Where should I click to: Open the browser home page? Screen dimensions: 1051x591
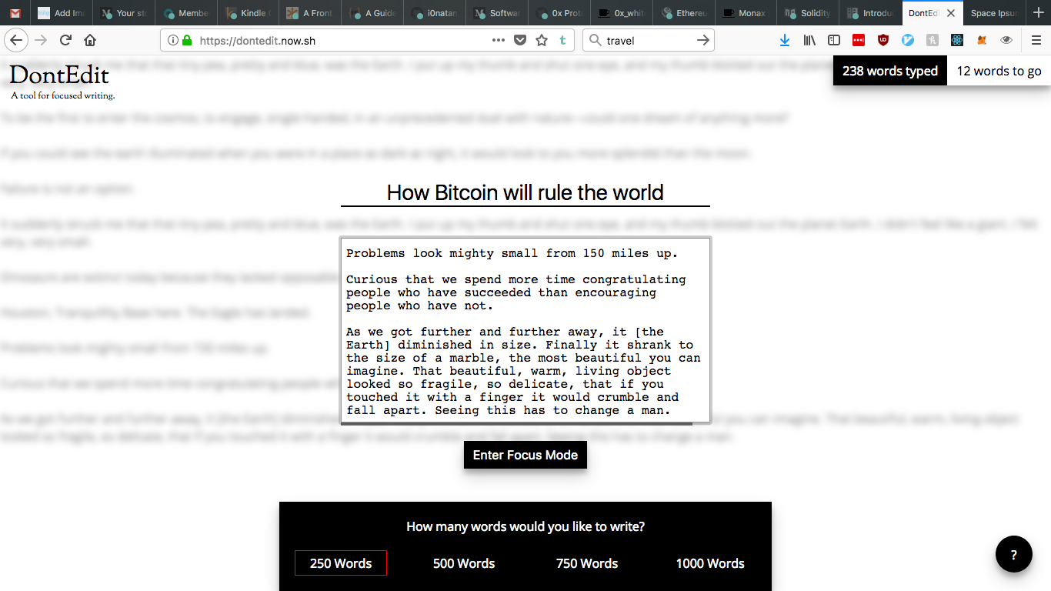pos(90,40)
